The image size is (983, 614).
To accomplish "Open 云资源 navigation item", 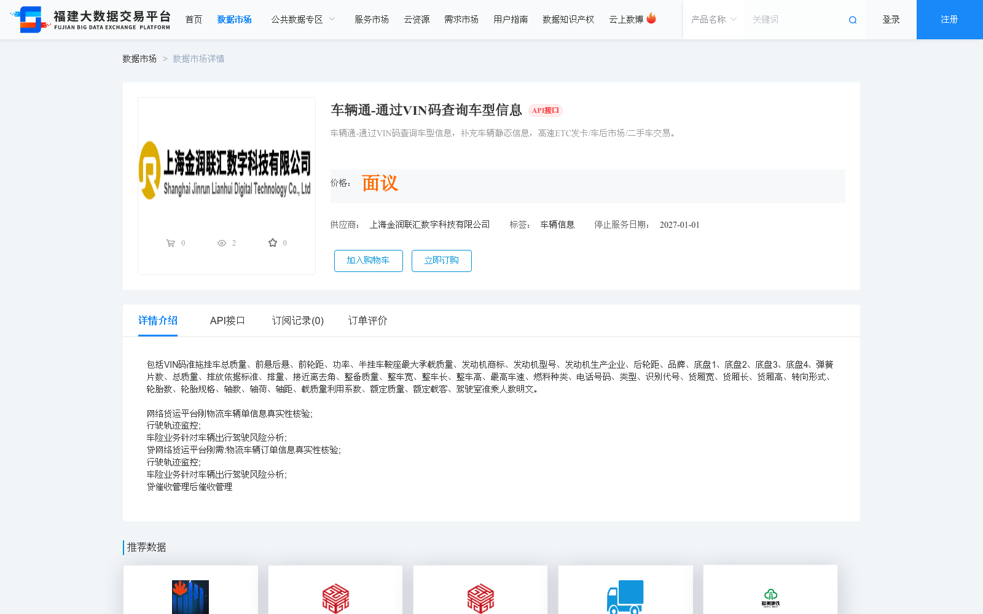I will [x=417, y=20].
